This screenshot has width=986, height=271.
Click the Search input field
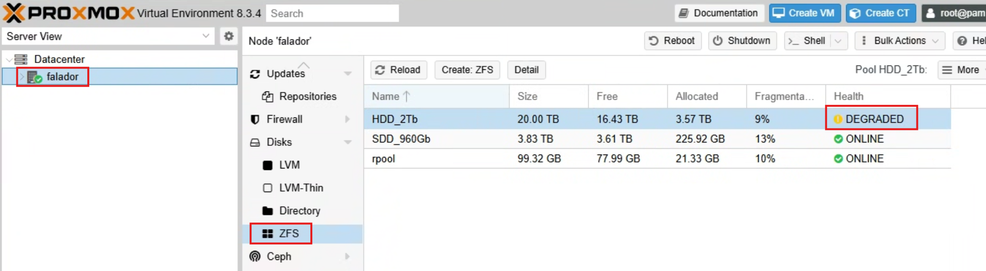pos(332,13)
